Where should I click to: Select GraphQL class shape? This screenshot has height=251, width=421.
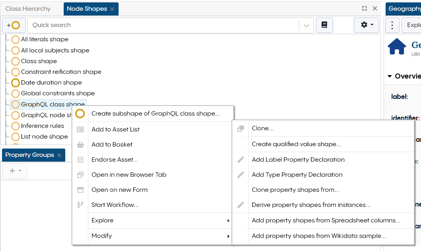point(53,104)
